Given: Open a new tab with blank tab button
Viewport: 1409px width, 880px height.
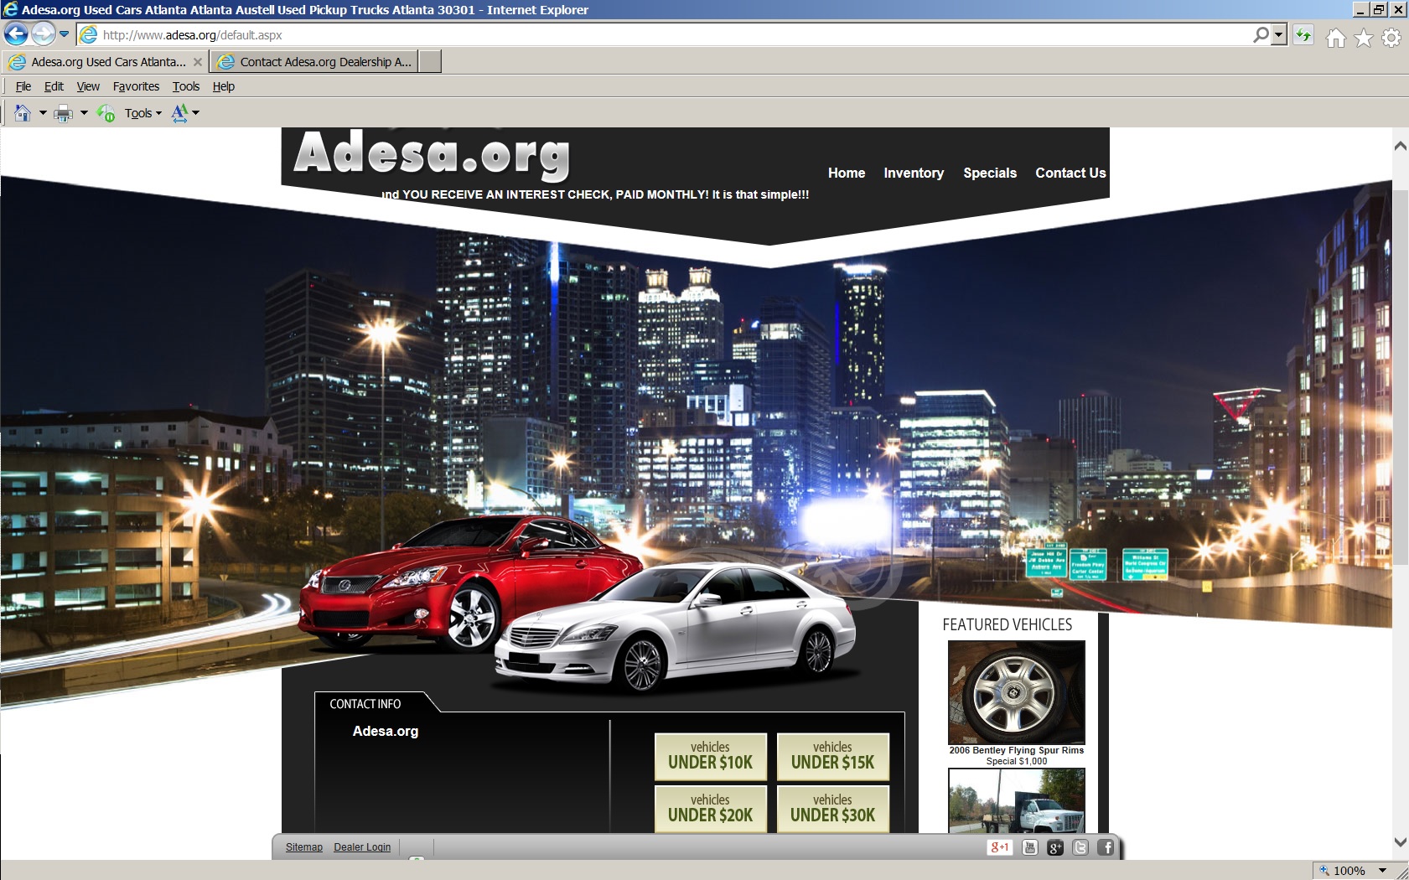Looking at the screenshot, I should pyautogui.click(x=430, y=62).
